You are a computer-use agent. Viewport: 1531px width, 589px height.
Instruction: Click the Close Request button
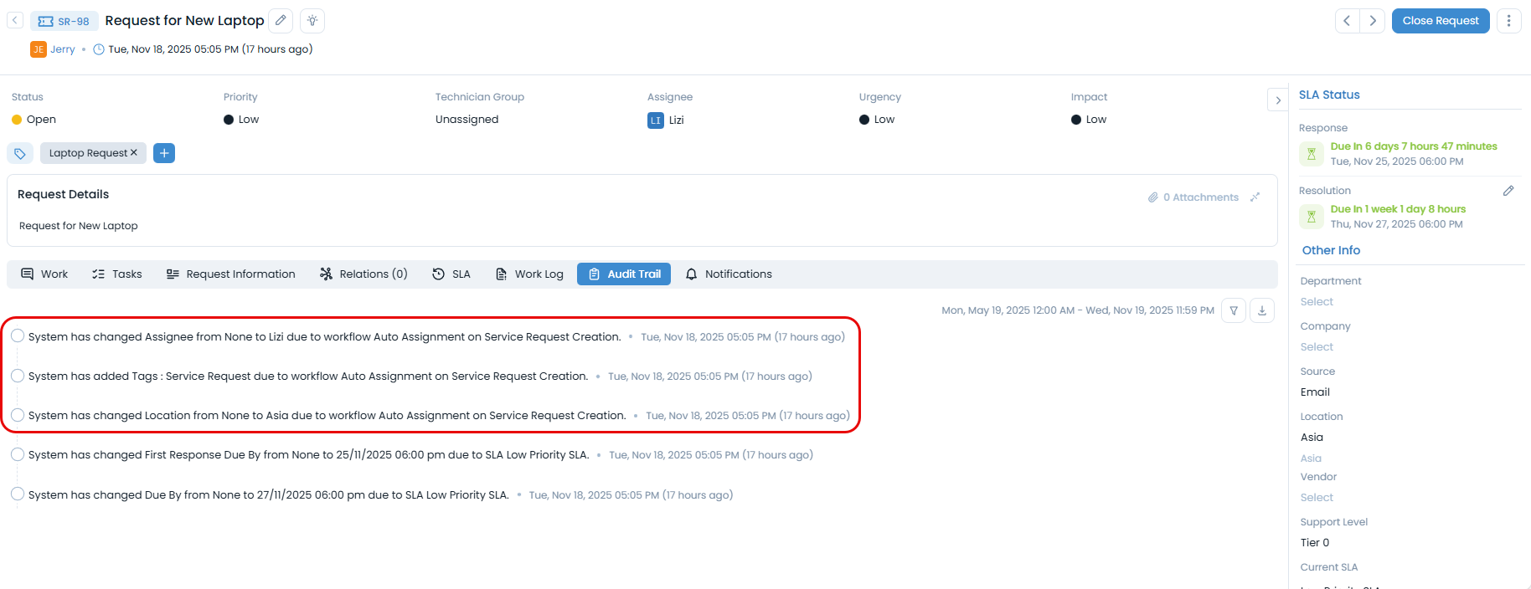click(1440, 21)
